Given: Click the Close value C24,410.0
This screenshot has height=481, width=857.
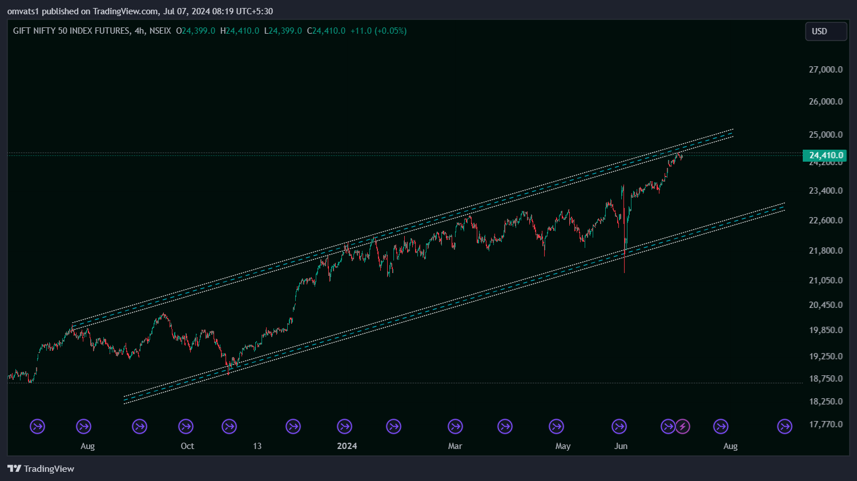Looking at the screenshot, I should tap(326, 31).
